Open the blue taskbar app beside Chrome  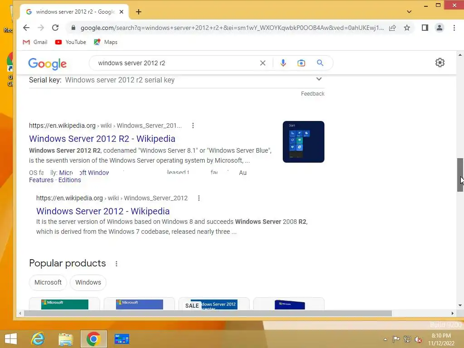coord(121,339)
